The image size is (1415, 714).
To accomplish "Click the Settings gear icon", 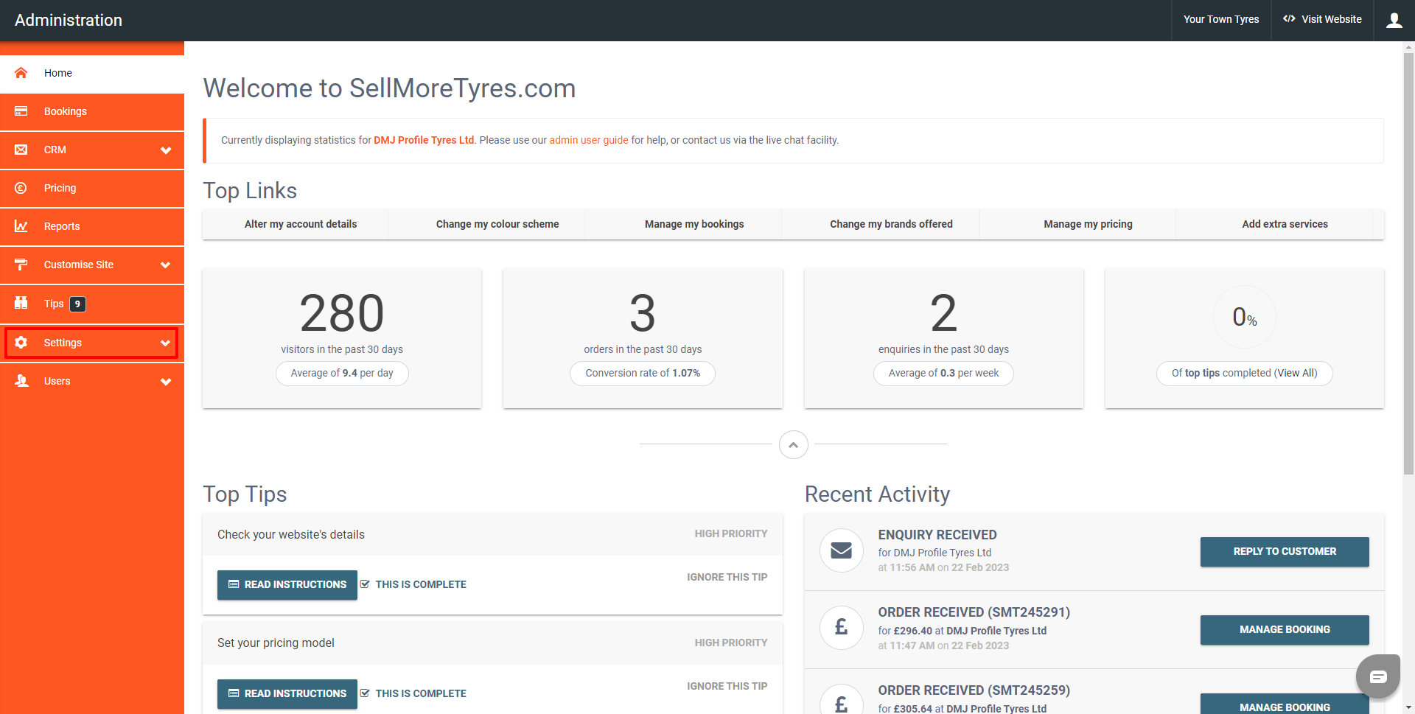I will point(21,343).
